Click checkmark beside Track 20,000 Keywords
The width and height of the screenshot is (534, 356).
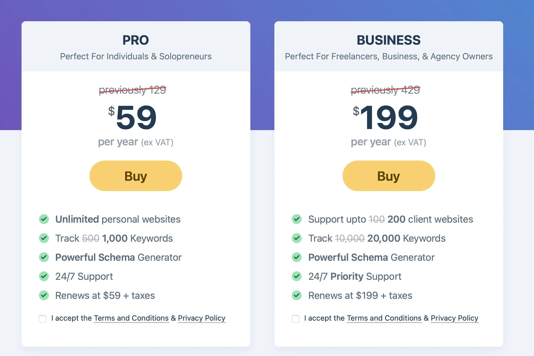pos(297,238)
